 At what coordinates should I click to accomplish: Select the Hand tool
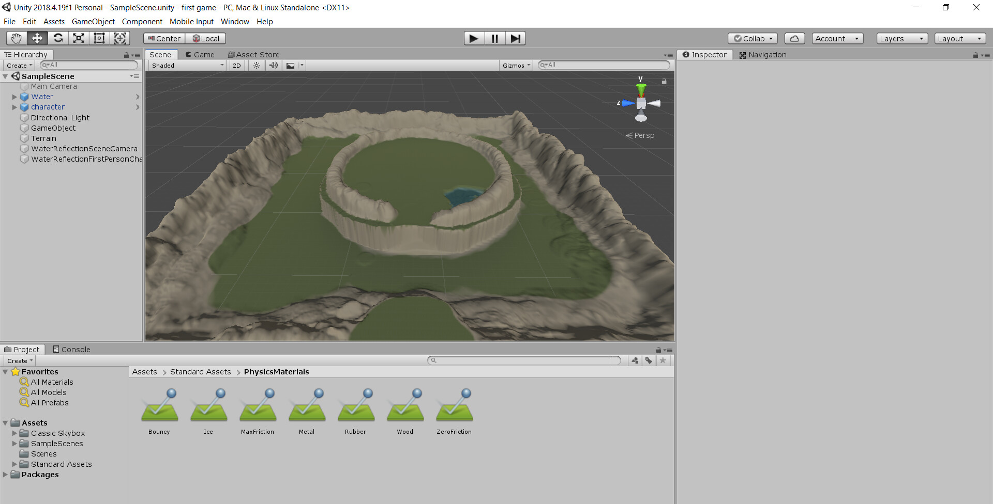click(16, 38)
